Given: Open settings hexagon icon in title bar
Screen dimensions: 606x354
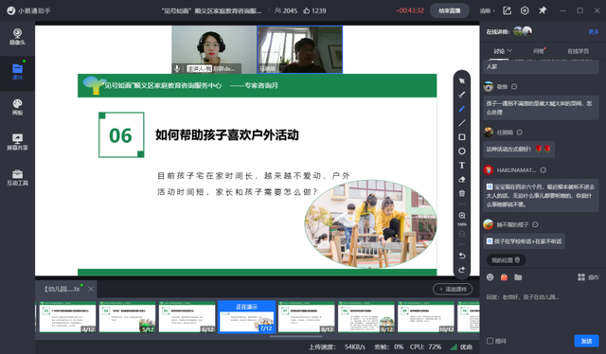Looking at the screenshot, I should coord(525,10).
